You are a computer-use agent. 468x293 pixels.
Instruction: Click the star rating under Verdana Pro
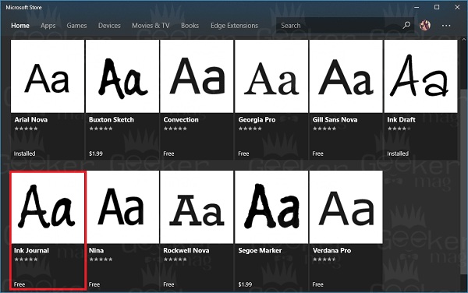(324, 259)
